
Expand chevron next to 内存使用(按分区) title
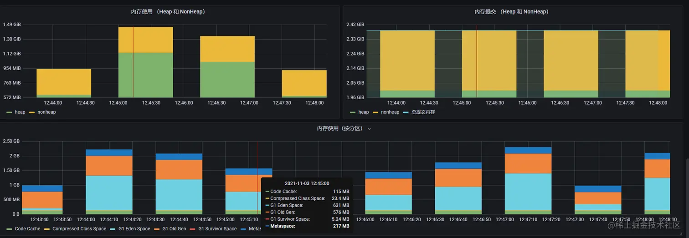369,129
